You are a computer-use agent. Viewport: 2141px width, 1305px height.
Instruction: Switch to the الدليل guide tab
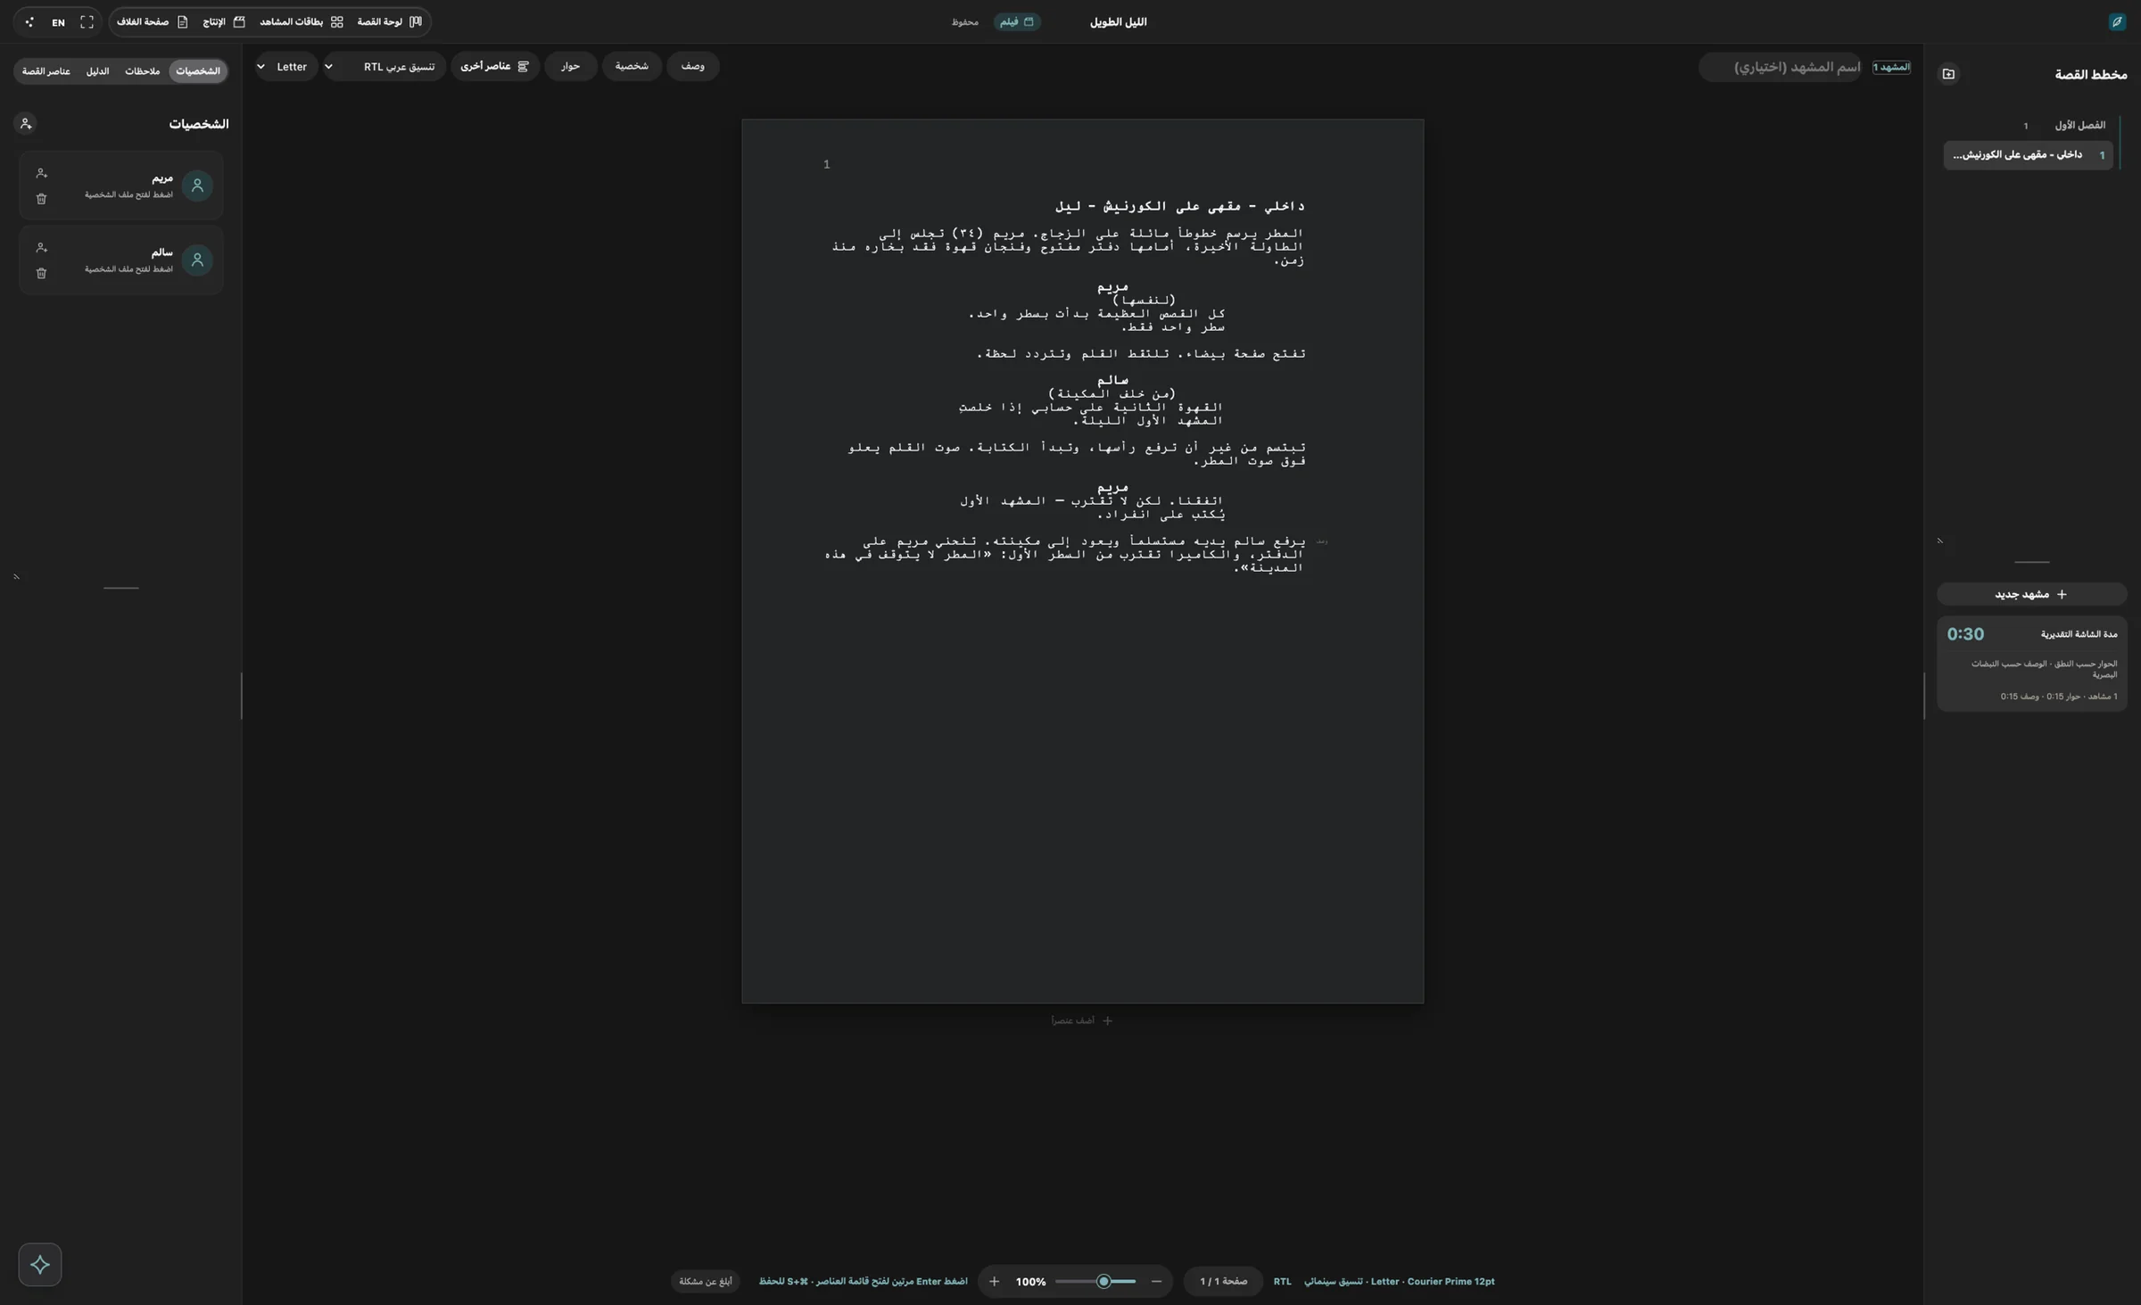click(x=97, y=71)
